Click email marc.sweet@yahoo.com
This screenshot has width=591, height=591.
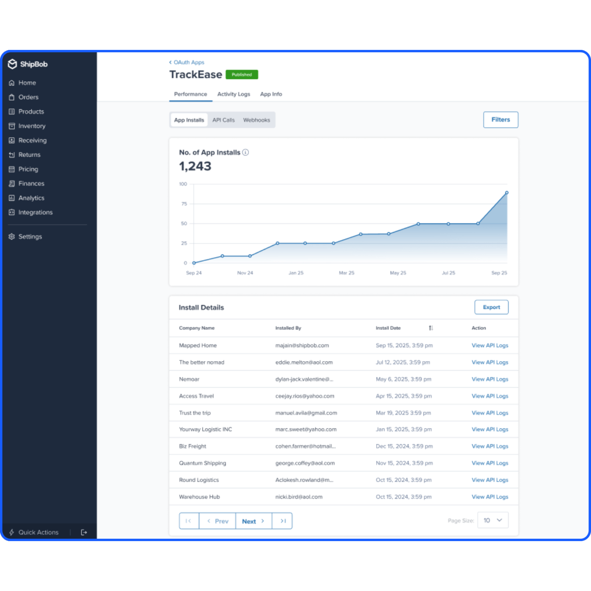pos(306,429)
